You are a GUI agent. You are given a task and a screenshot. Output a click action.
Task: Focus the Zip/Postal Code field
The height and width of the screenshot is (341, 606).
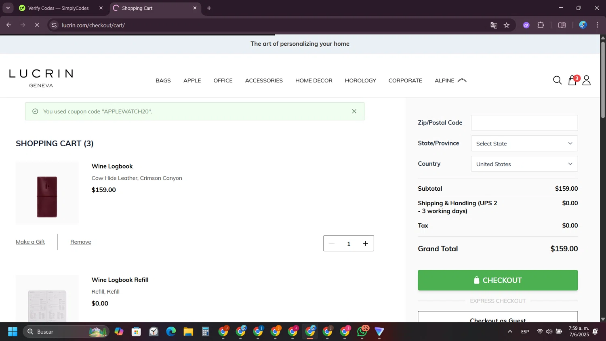(x=524, y=123)
